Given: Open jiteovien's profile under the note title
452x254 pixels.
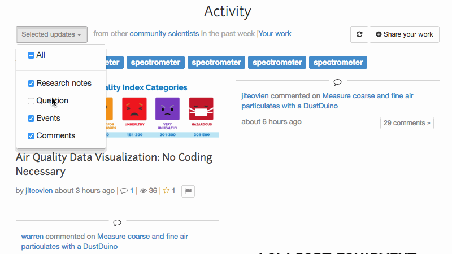Looking at the screenshot, I should click(x=39, y=191).
